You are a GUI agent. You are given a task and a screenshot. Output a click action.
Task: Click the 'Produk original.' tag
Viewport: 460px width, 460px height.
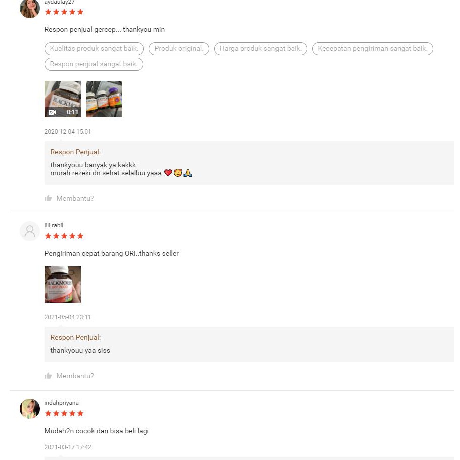179,49
